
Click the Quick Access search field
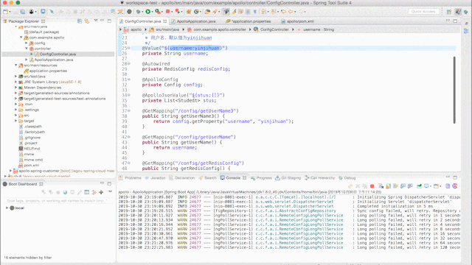(423, 12)
